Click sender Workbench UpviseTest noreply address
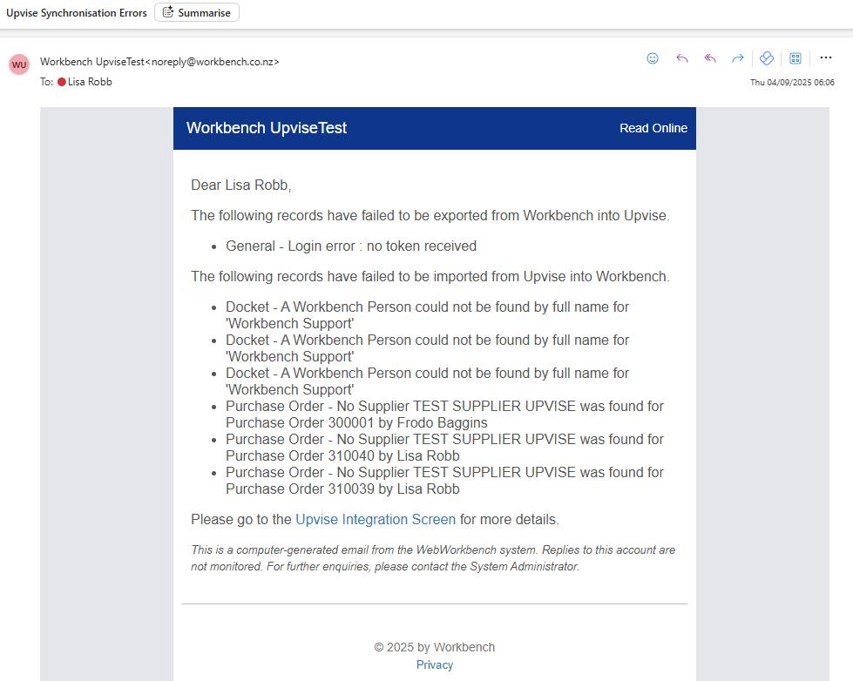This screenshot has width=853, height=681. click(159, 62)
